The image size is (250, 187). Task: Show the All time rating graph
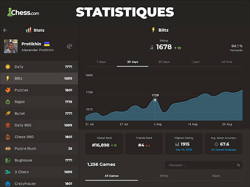(x=227, y=62)
